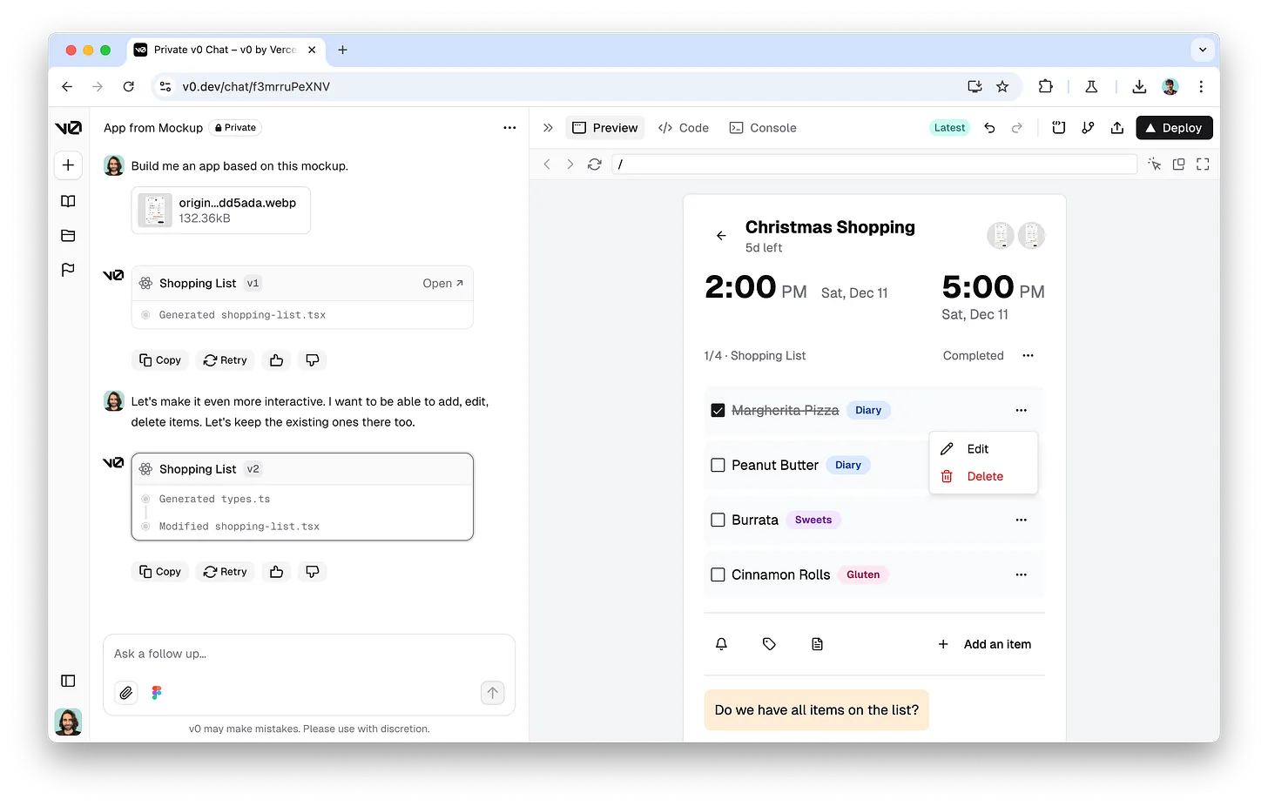
Task: Check the Peanut Butter checkbox
Action: (x=718, y=465)
